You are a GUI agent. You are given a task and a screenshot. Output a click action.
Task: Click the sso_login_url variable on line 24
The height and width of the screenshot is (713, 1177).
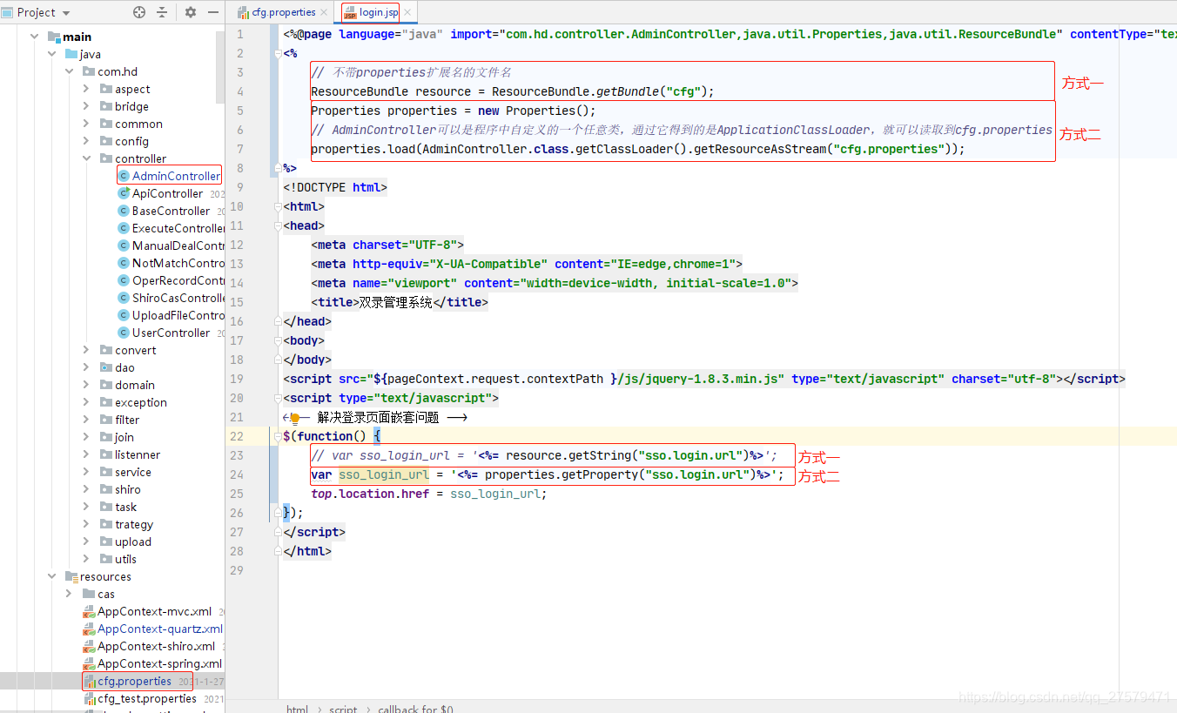pyautogui.click(x=384, y=474)
